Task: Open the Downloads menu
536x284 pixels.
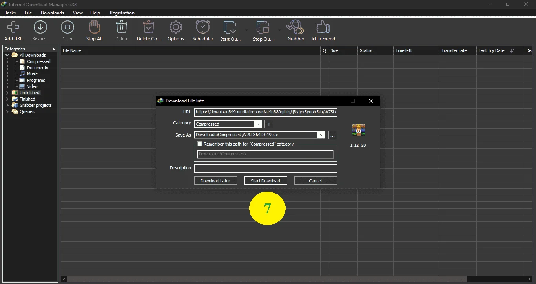Action: coord(52,13)
